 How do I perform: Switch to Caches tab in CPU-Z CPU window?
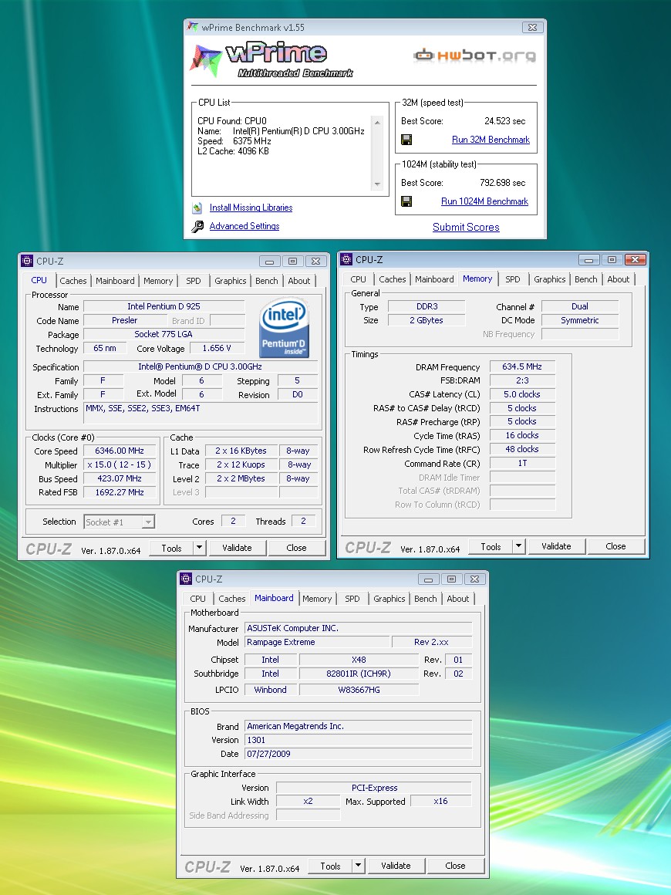click(73, 281)
